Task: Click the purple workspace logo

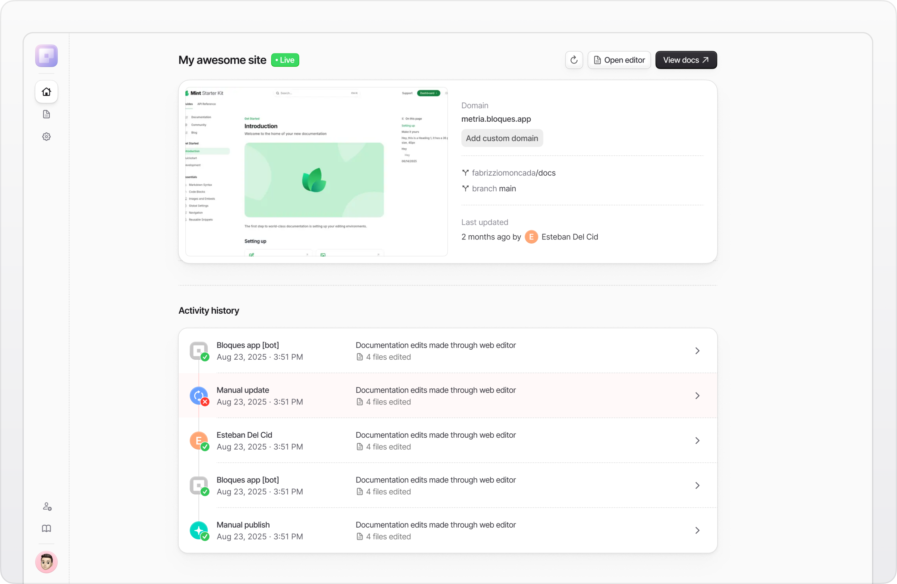Action: 46,55
